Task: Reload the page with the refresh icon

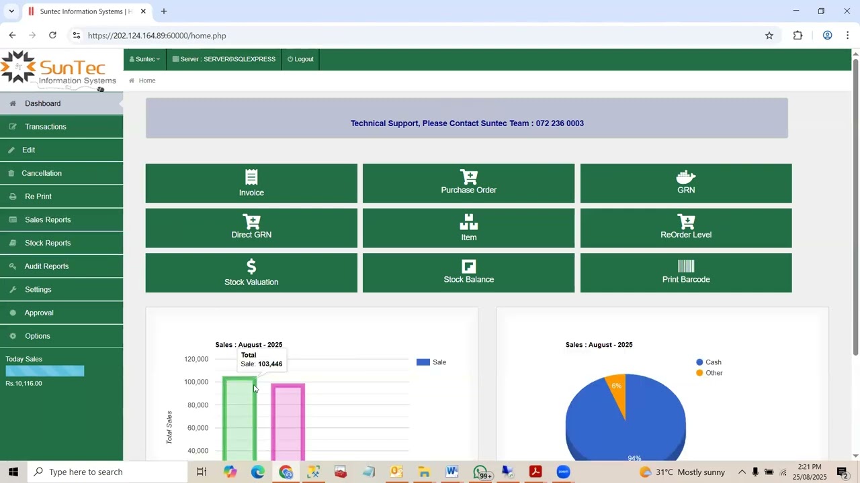Action: coord(52,35)
